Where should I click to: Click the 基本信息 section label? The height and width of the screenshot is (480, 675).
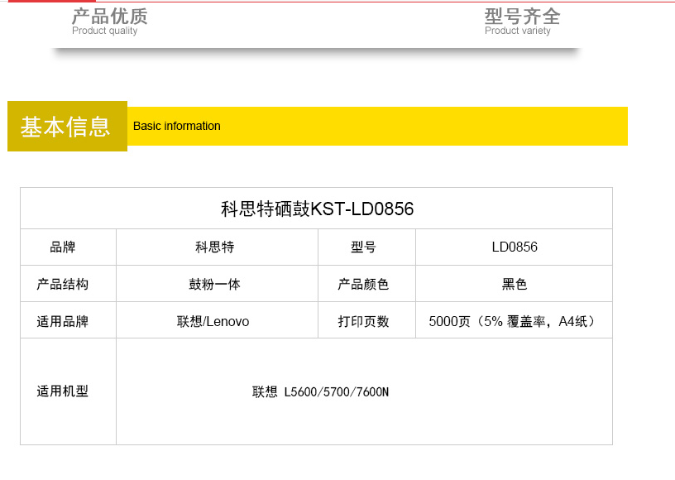point(65,127)
